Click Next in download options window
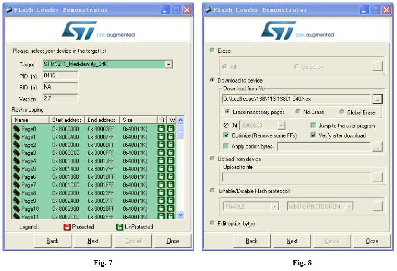 292,241
